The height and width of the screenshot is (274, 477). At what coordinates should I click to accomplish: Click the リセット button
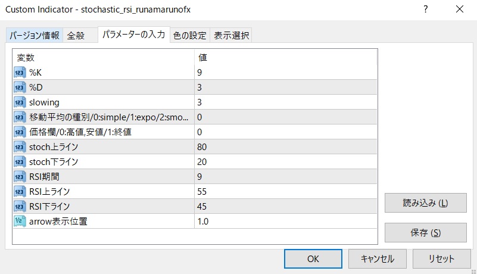pyautogui.click(x=441, y=259)
